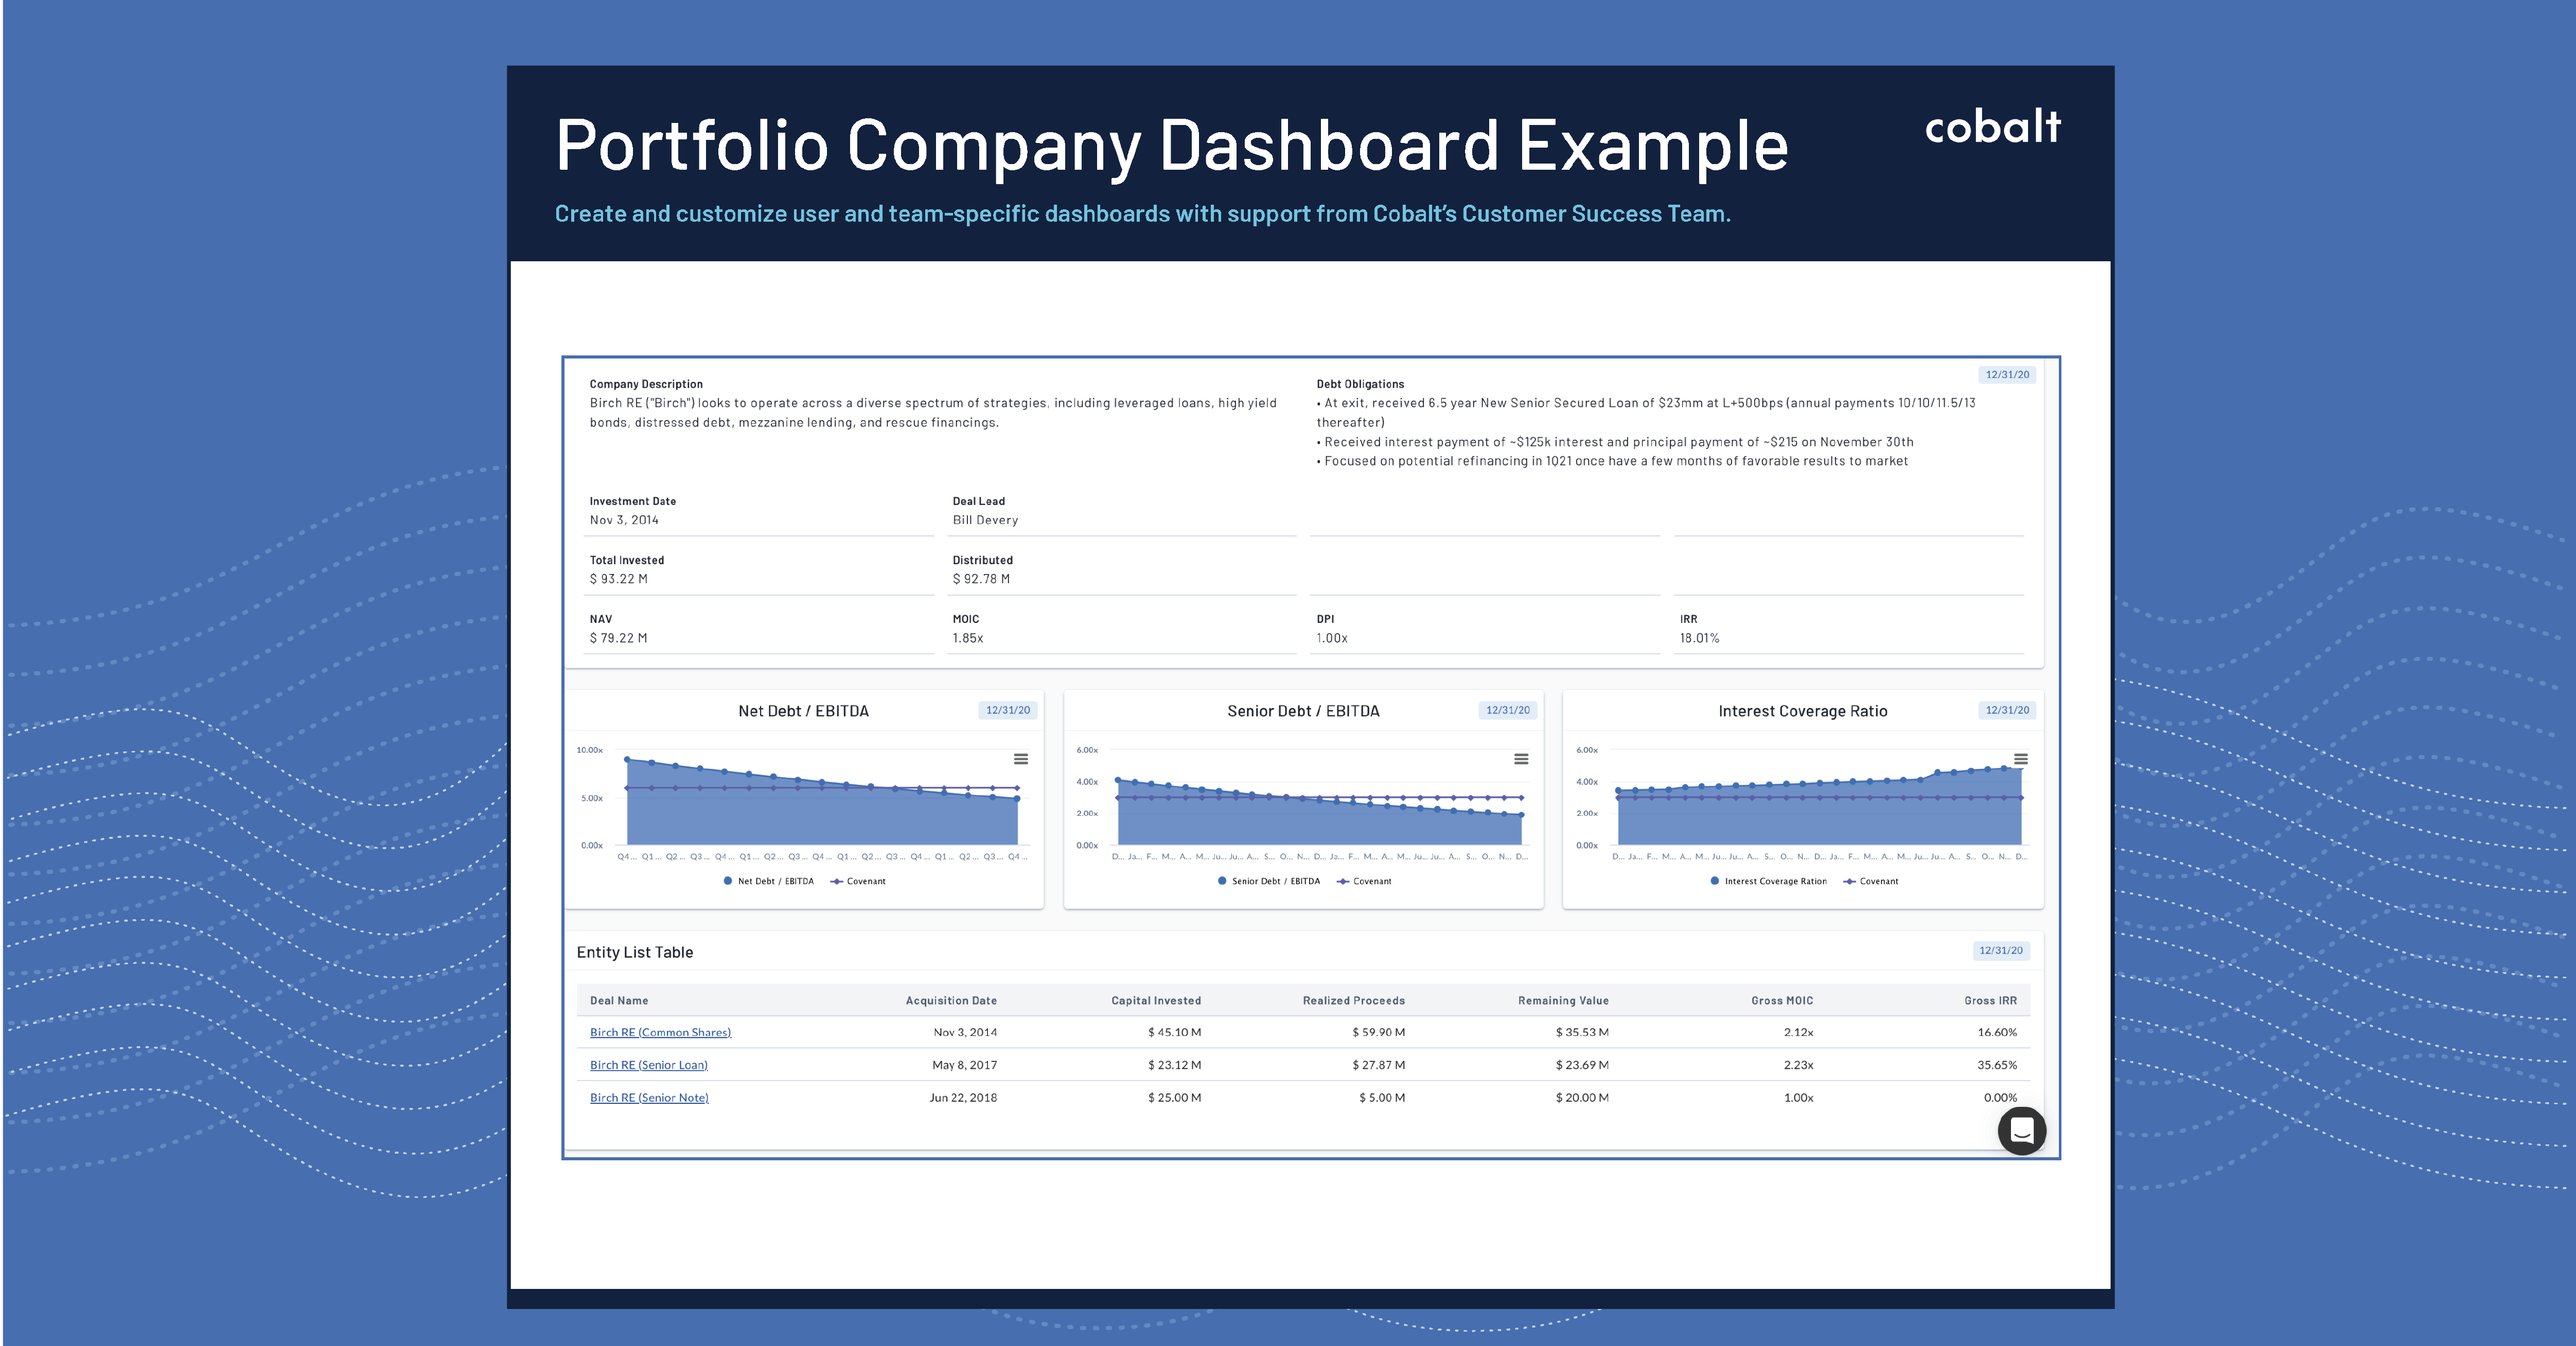This screenshot has height=1346, width=2576.
Task: Open the chat support bubble
Action: [x=2022, y=1130]
